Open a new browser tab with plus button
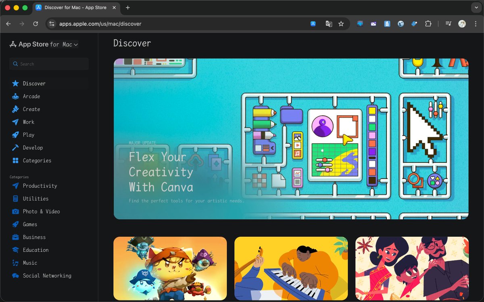Screen dimensions: 484x302 (128, 8)
